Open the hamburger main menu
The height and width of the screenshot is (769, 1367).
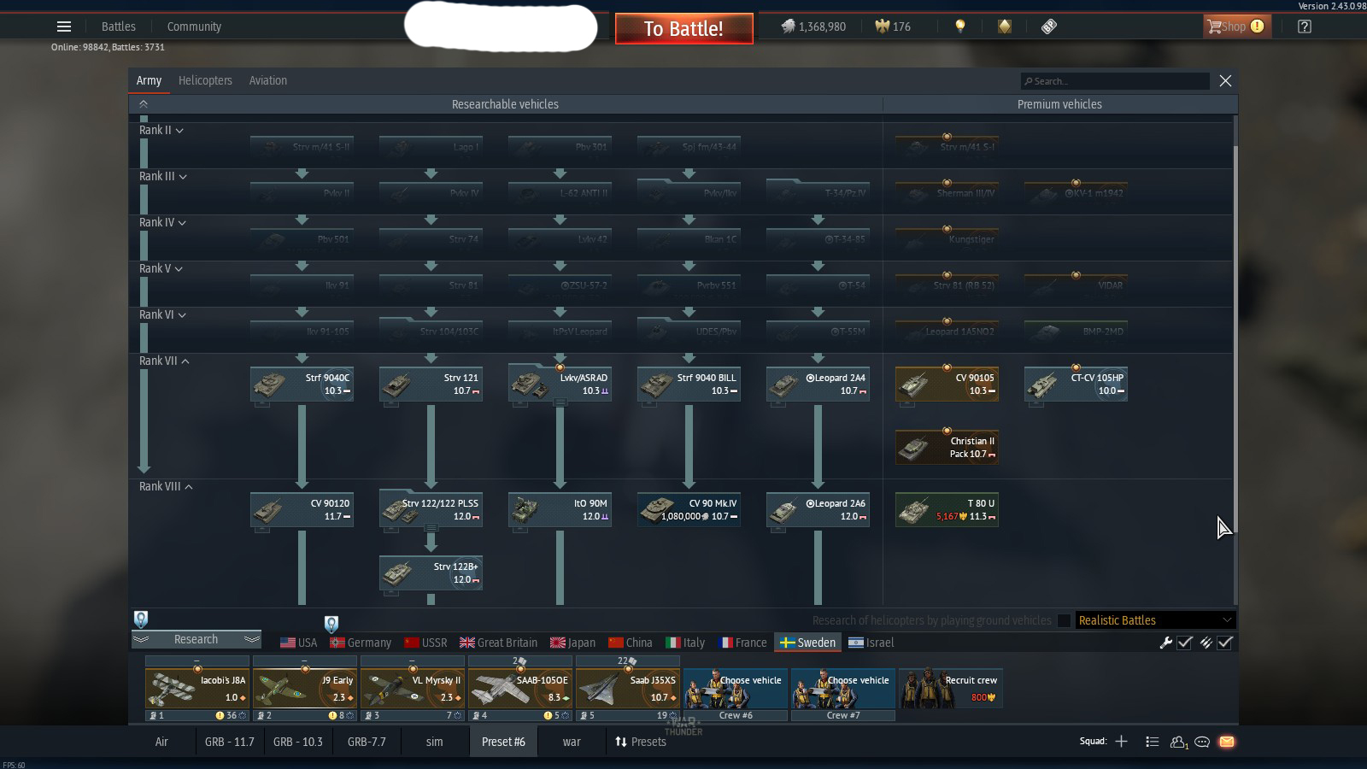(x=64, y=26)
